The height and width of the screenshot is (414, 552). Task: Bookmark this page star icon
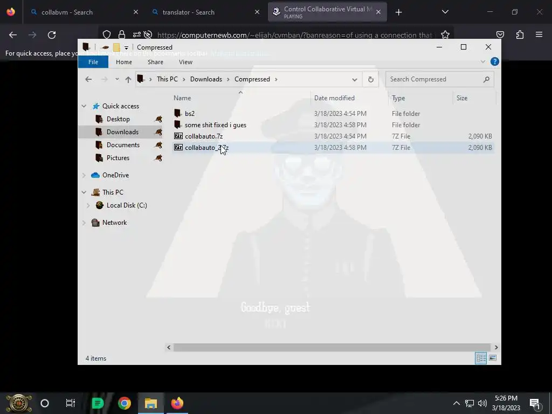tap(445, 34)
